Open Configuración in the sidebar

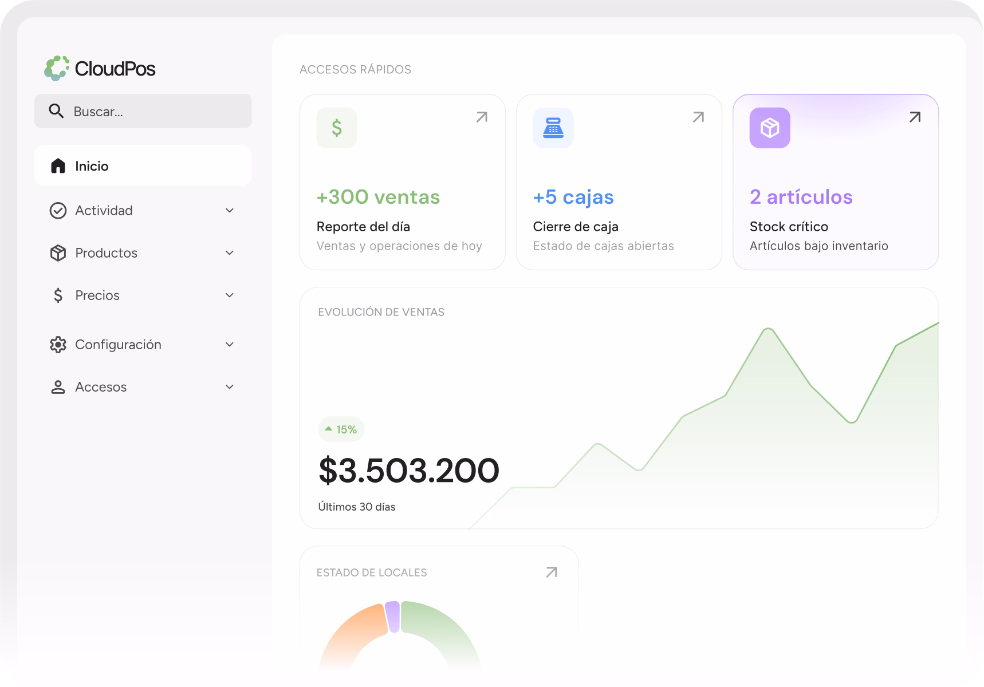pos(143,345)
